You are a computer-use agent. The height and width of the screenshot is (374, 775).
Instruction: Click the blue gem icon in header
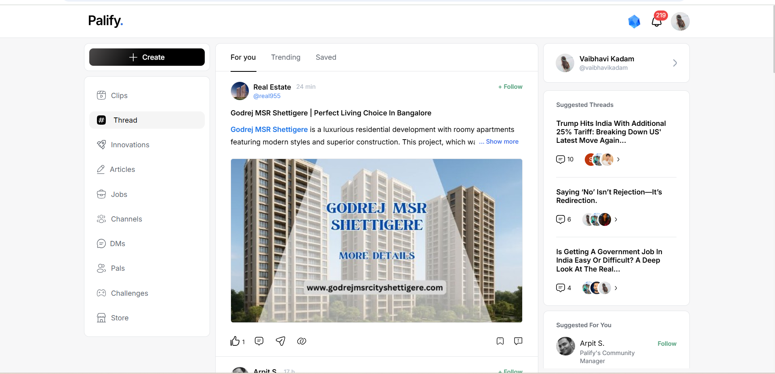pos(634,21)
